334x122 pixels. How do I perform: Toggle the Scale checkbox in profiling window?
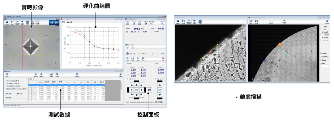click(321, 60)
